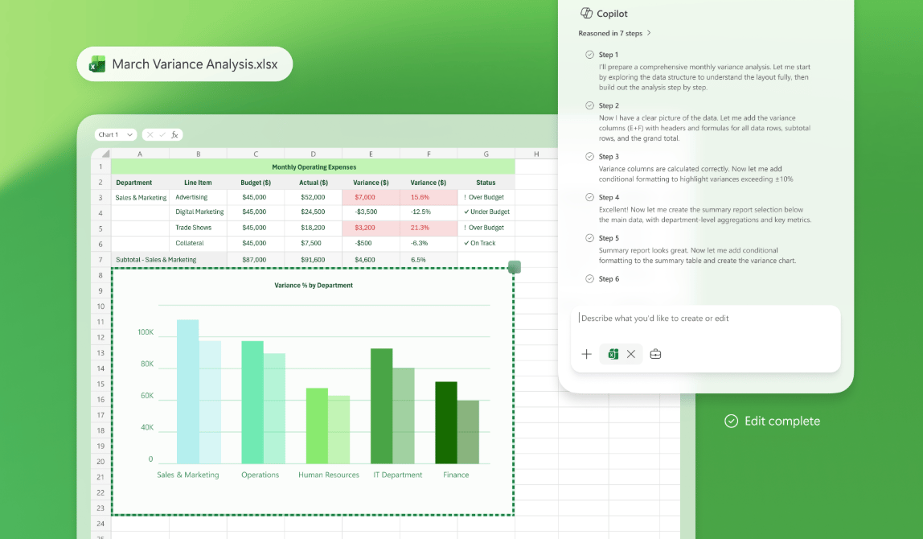Open the Chart 1 name box dropdown
Screen dimensions: 923x539
(x=129, y=135)
